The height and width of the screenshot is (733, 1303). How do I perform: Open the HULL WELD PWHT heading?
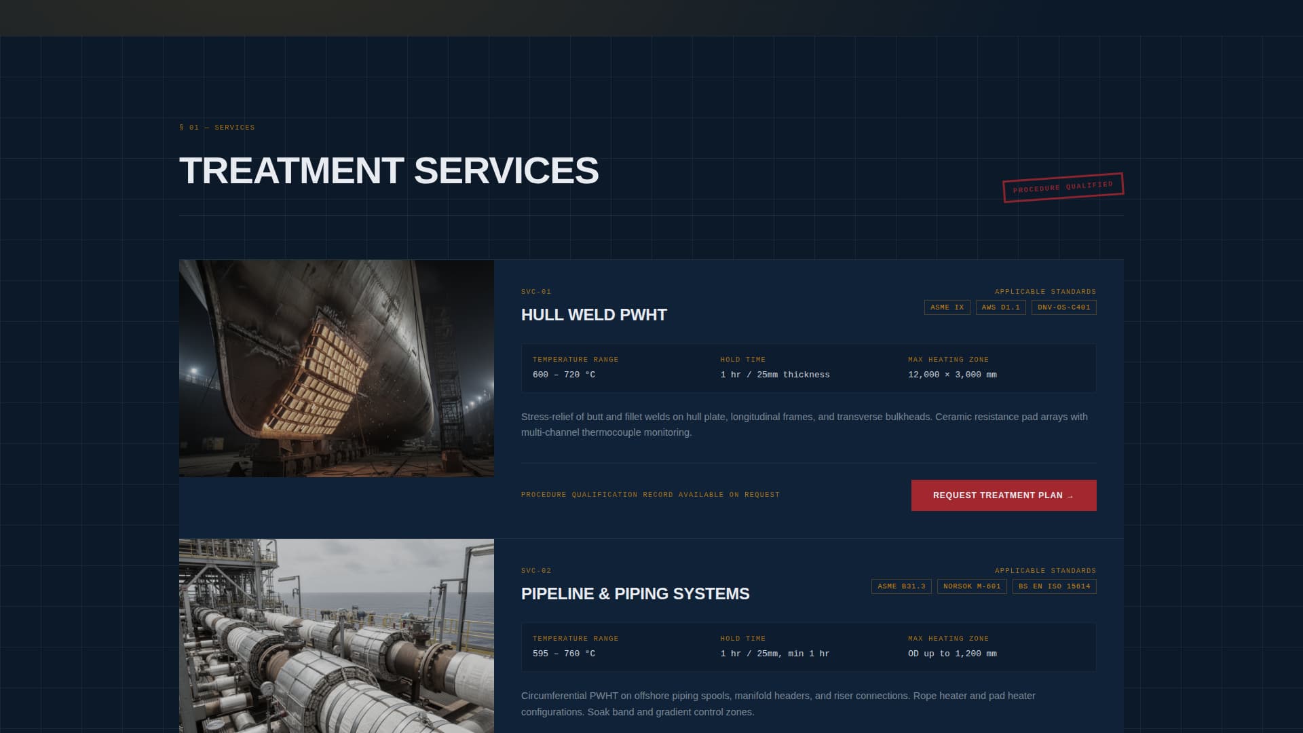tap(594, 314)
